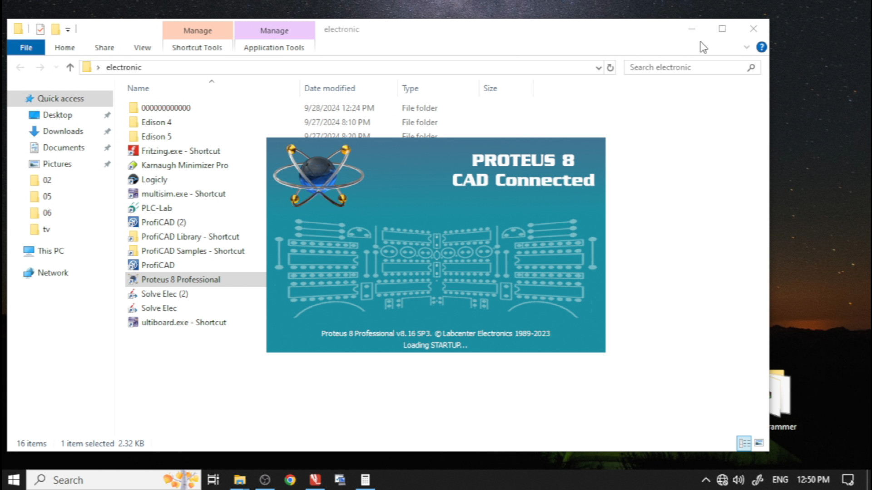Open the Calculator taskbar icon

(x=365, y=480)
